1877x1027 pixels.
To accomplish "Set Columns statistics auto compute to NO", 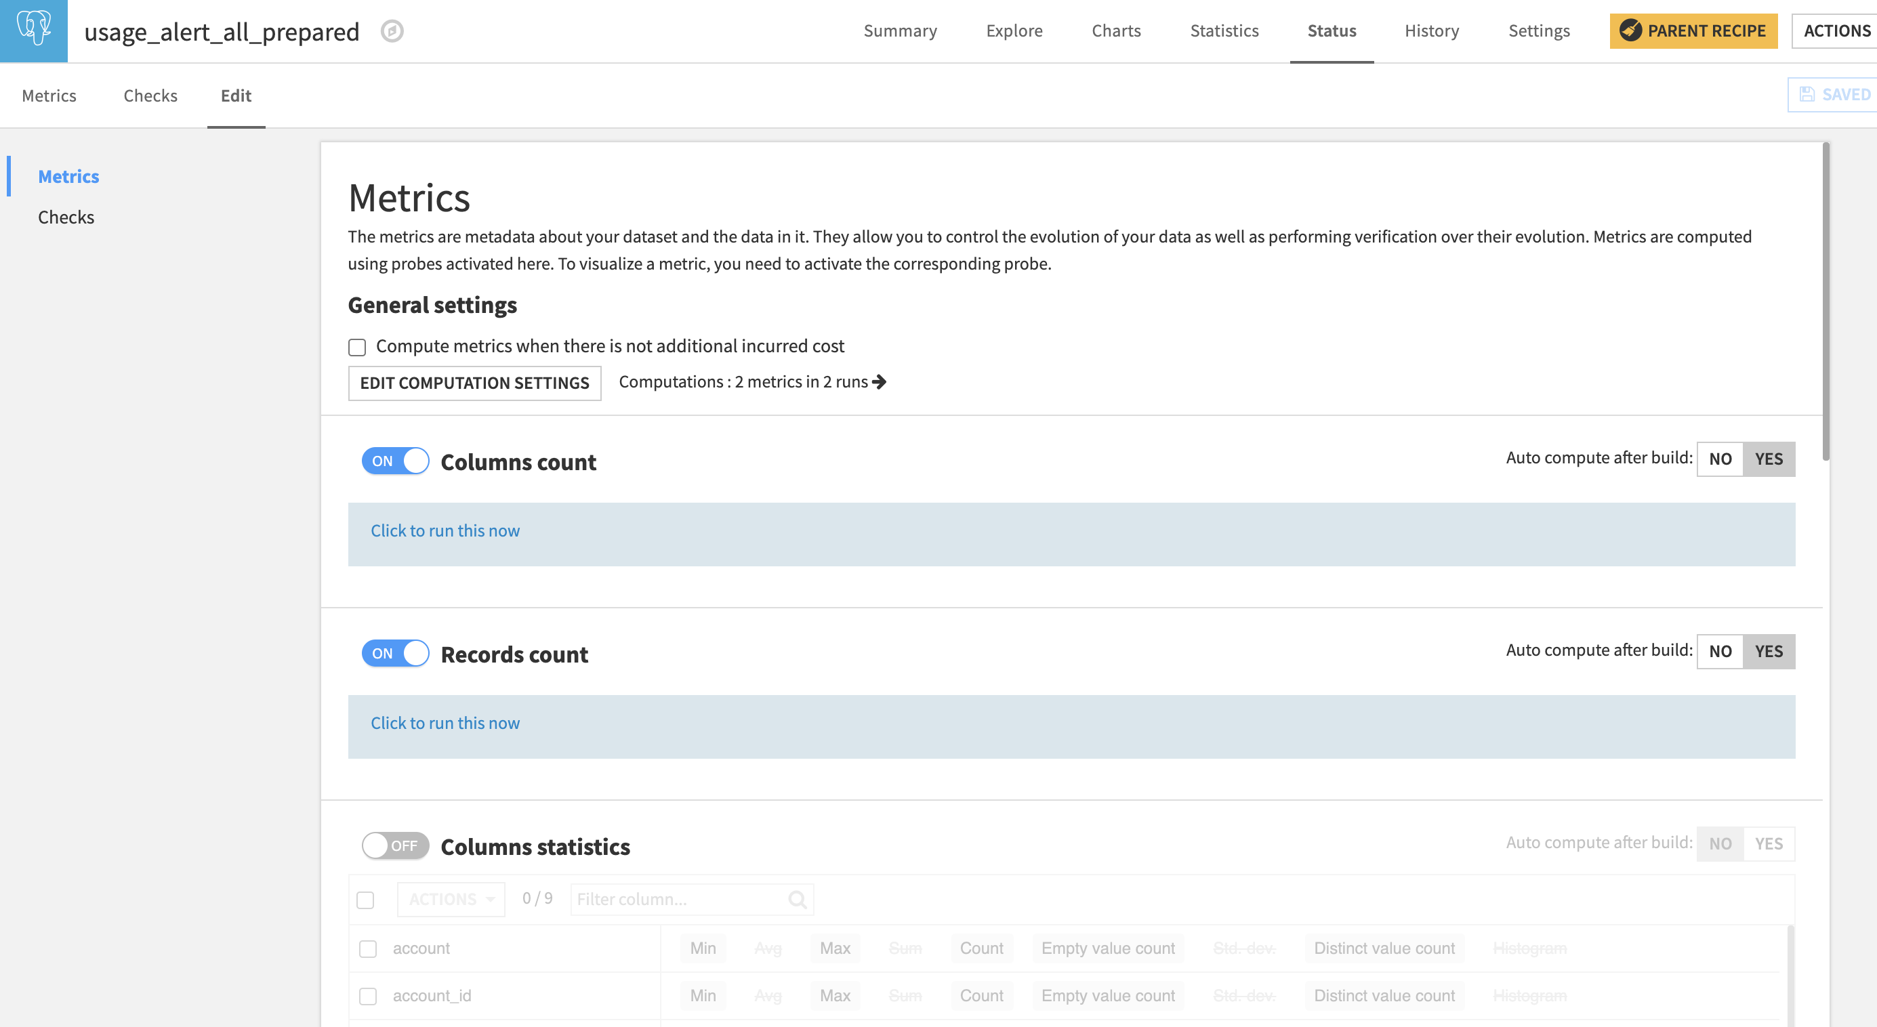I will coord(1720,844).
